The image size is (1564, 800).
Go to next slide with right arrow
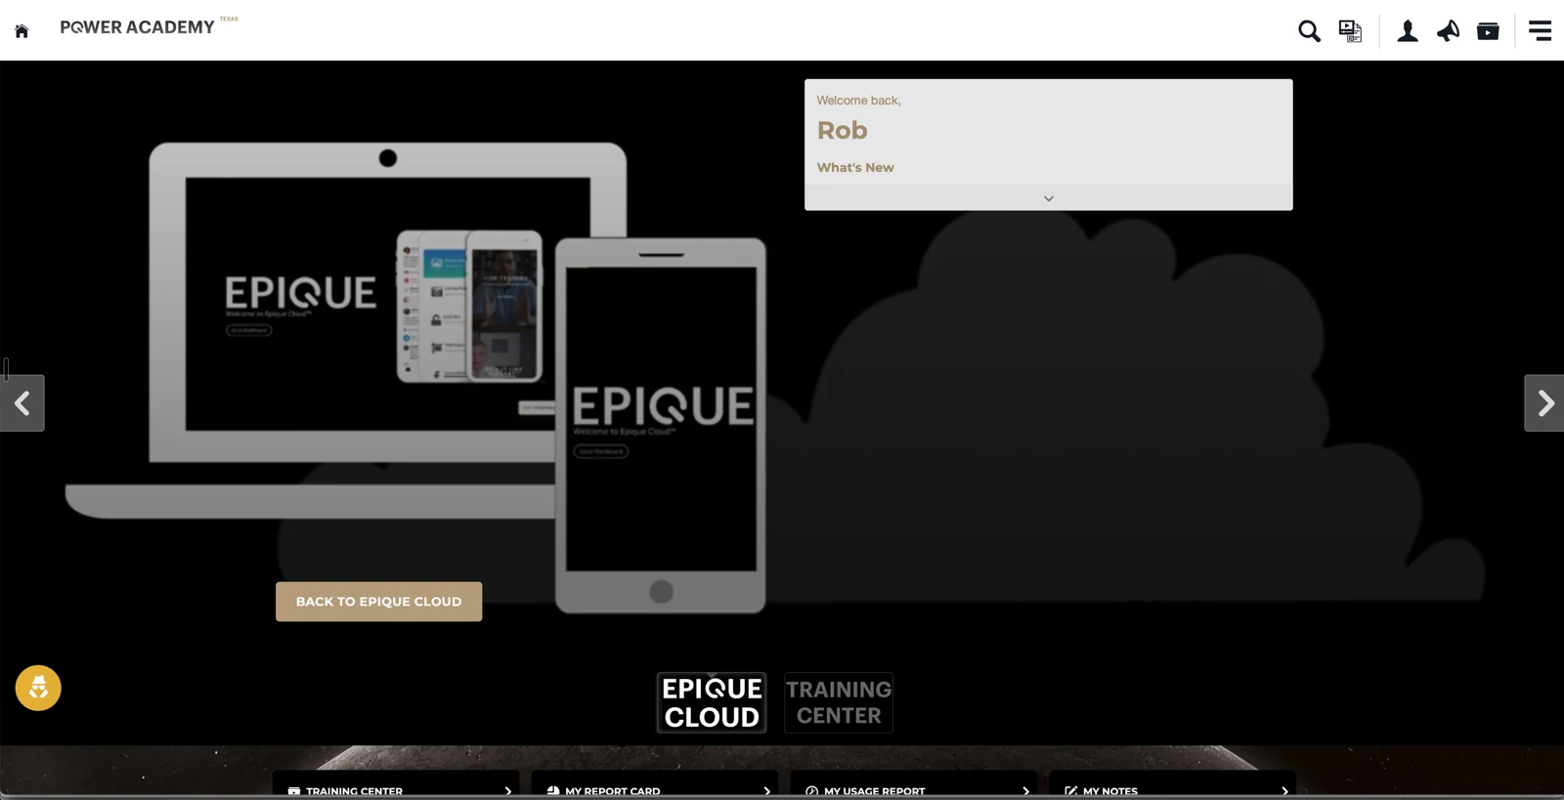(x=1544, y=402)
